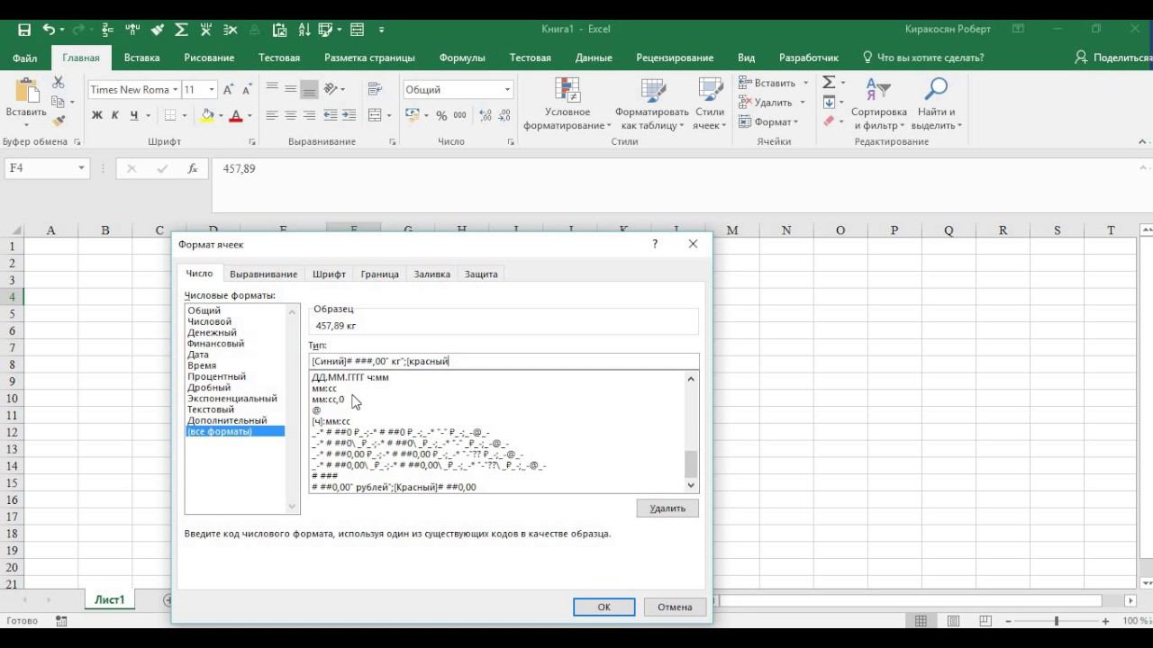This screenshot has height=648, width=1153.
Task: Click the Paste (Вставить) clipboard icon
Action: [x=26, y=92]
